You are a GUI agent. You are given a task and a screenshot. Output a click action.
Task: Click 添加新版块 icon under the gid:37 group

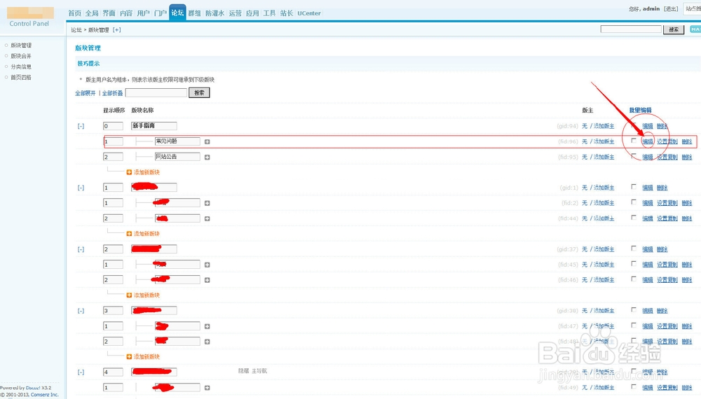[129, 295]
